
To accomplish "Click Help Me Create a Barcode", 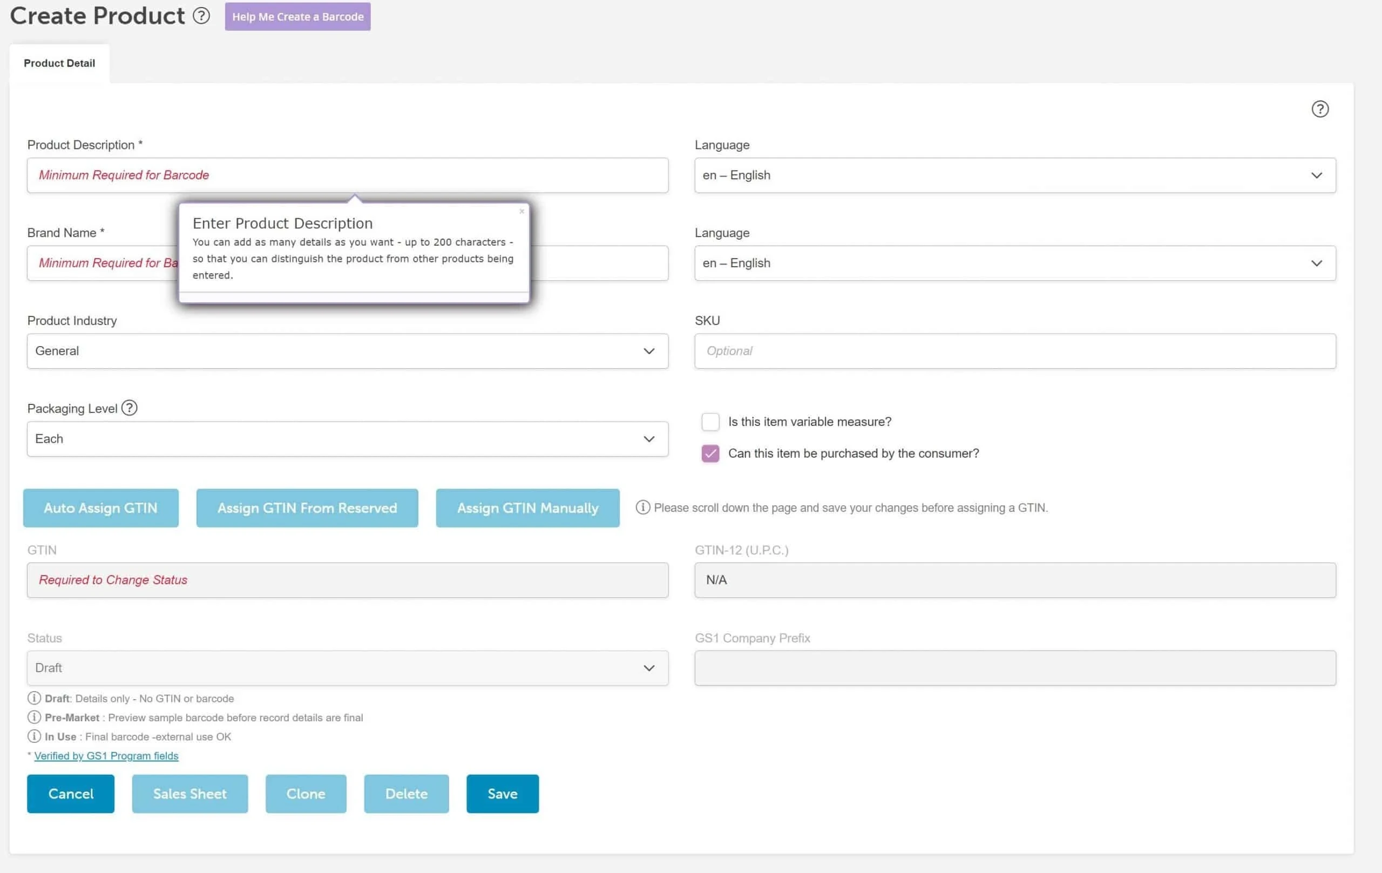I will (x=297, y=17).
